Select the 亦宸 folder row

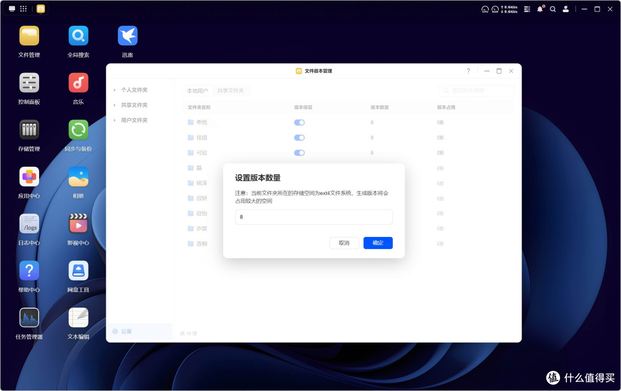click(x=348, y=229)
